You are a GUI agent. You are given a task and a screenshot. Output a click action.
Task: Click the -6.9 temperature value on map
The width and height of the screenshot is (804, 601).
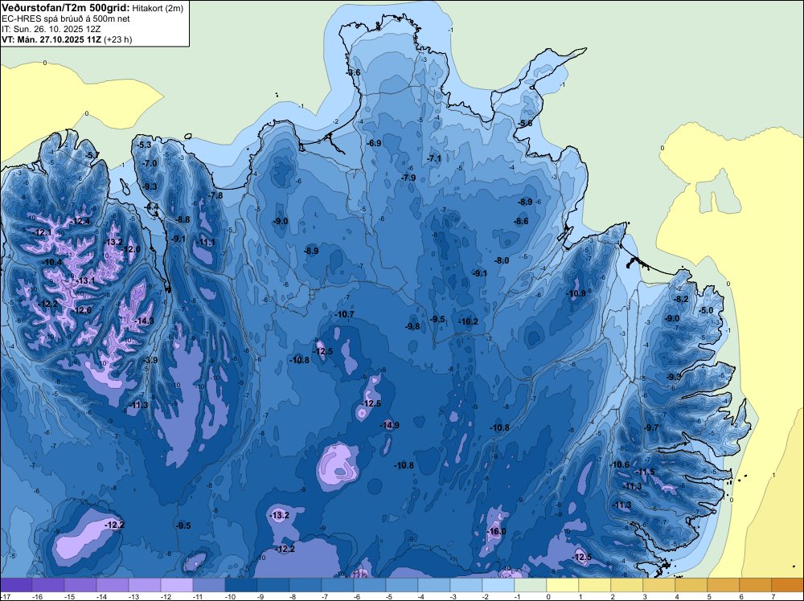pos(375,144)
